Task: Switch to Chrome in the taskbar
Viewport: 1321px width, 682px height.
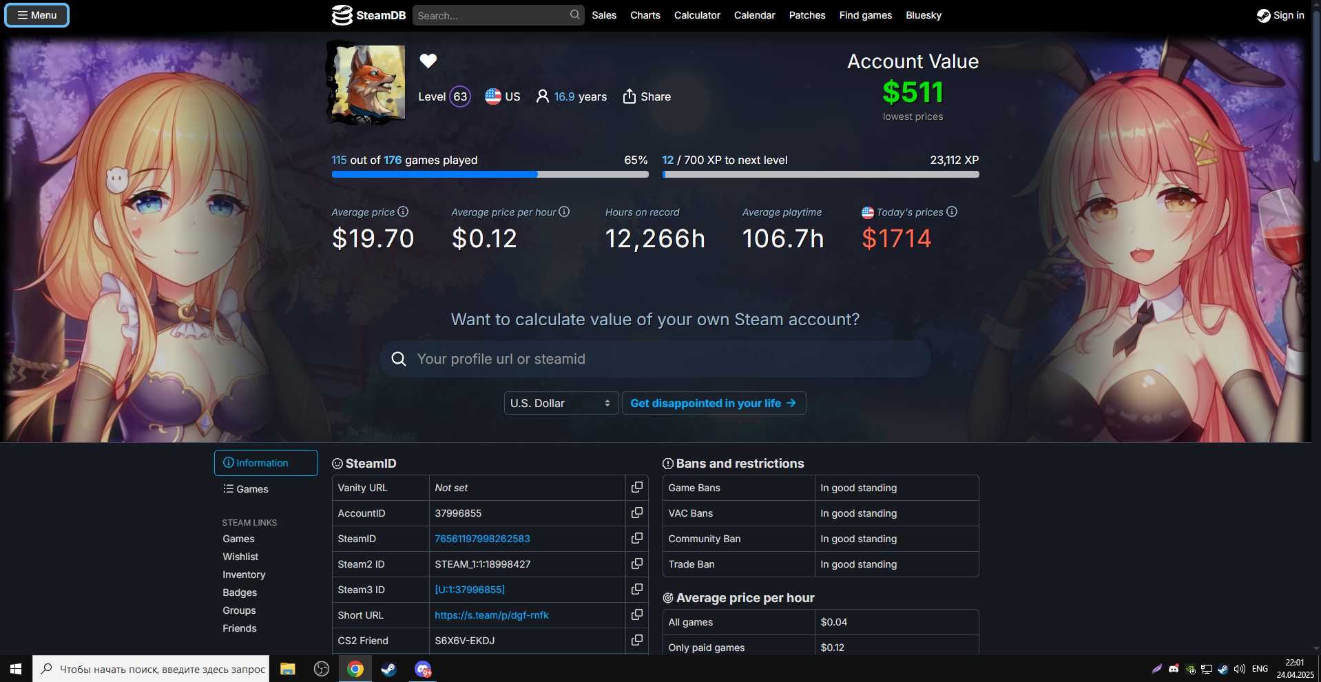Action: coord(355,669)
